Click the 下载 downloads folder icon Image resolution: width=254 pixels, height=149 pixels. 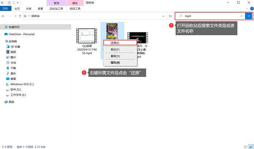point(8,68)
